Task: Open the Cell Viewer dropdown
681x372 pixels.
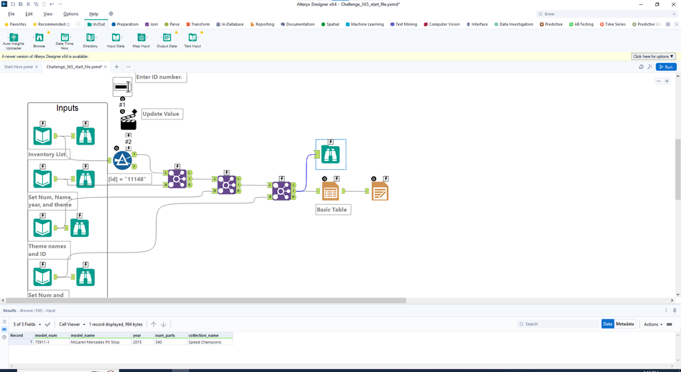Action: pos(72,324)
